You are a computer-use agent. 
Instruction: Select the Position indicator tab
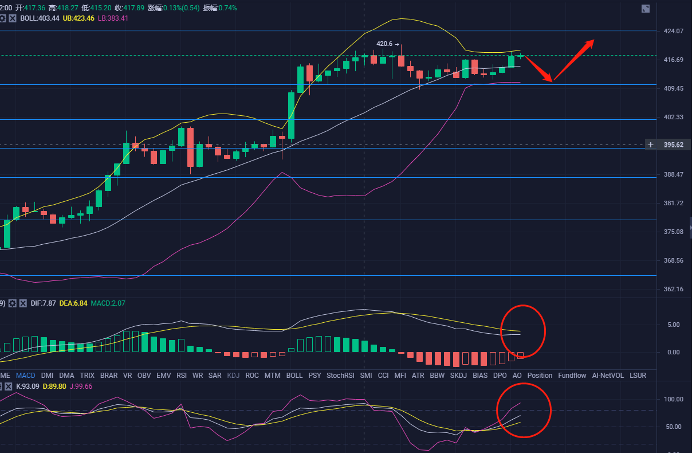click(540, 376)
